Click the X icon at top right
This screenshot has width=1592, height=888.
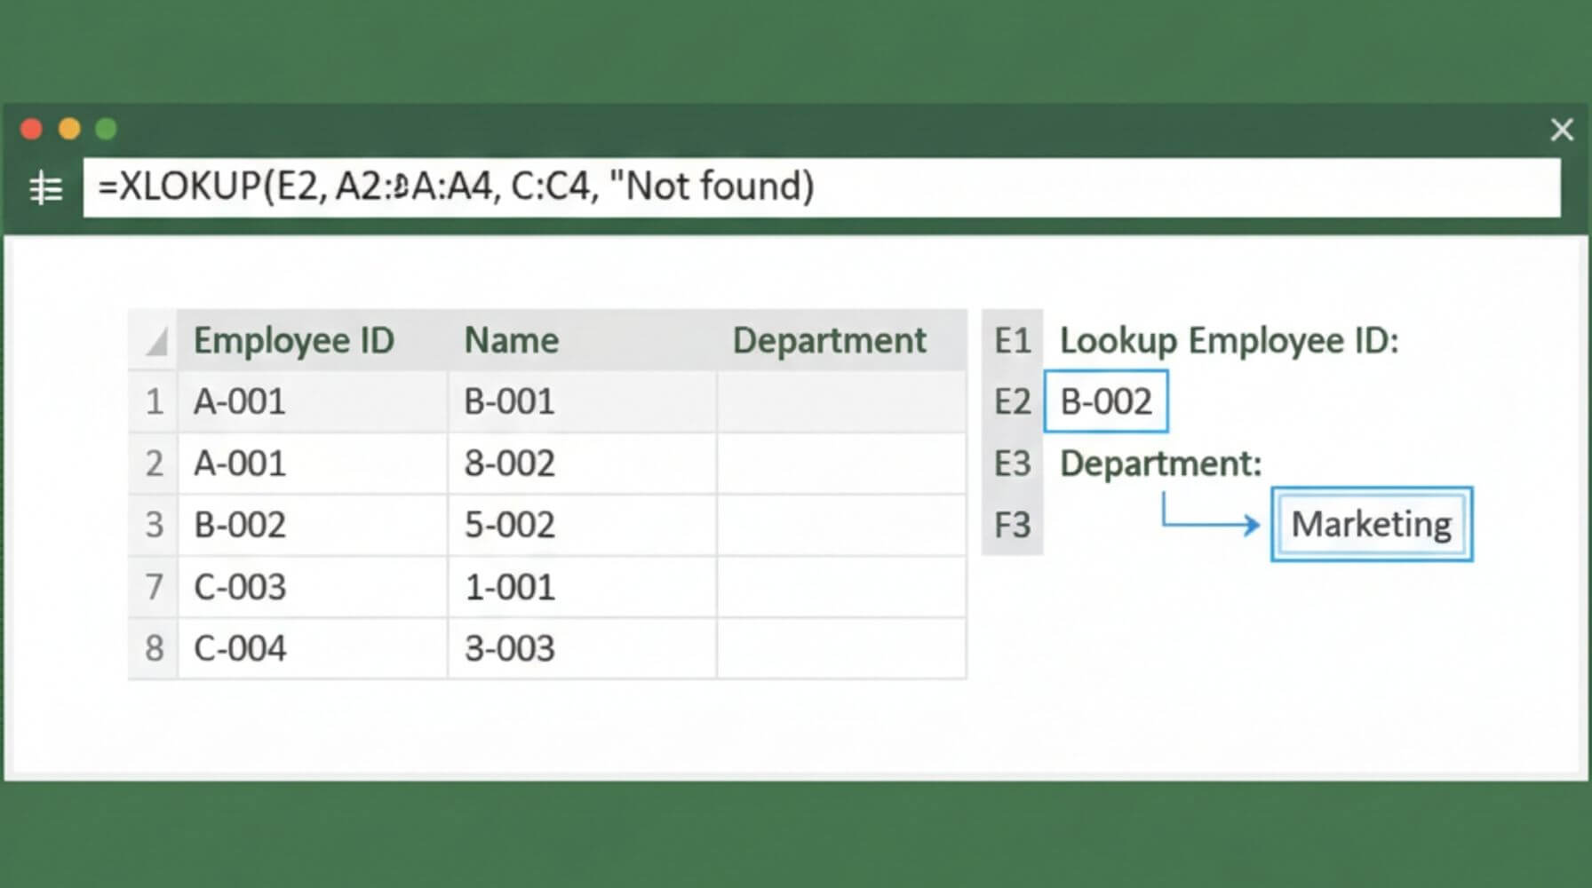[x=1561, y=131]
